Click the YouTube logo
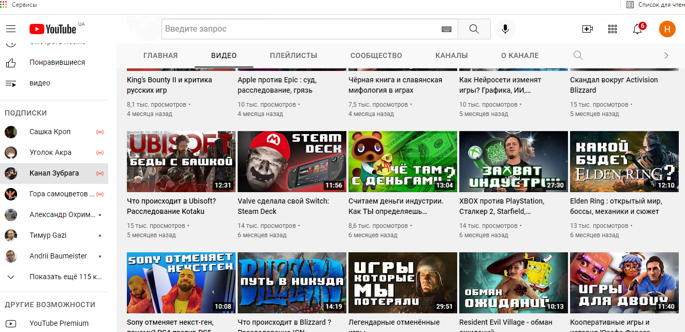 [53, 29]
